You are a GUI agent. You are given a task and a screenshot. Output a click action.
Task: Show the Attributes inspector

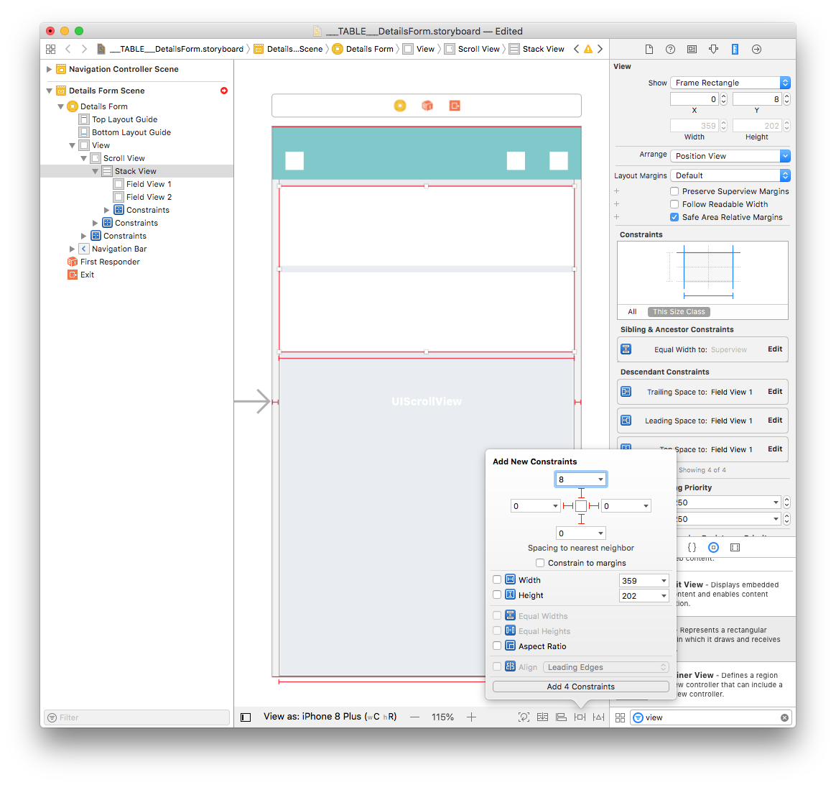pos(713,49)
